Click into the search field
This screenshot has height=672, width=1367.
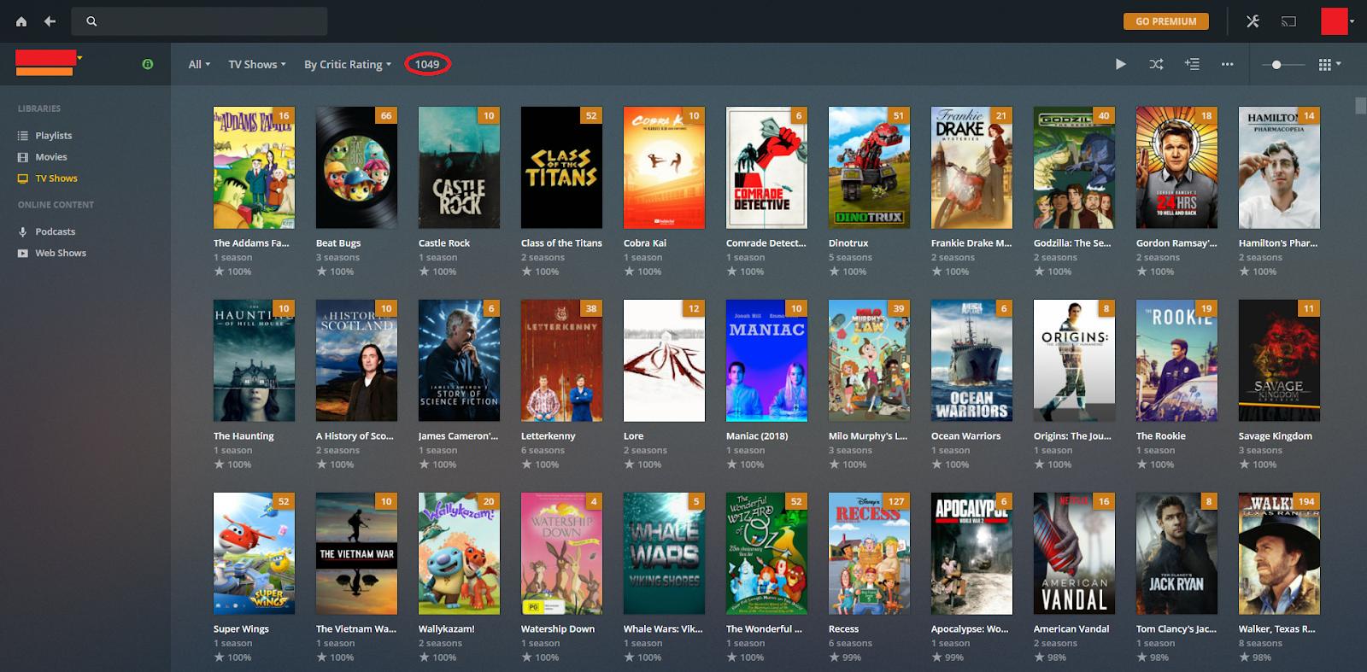199,21
